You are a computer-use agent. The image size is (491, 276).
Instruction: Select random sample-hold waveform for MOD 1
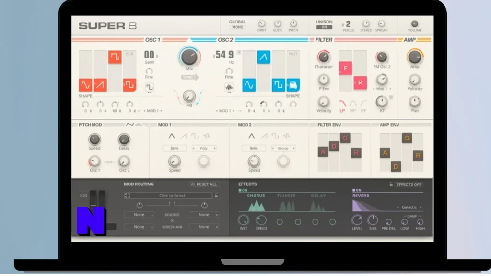click(206, 136)
